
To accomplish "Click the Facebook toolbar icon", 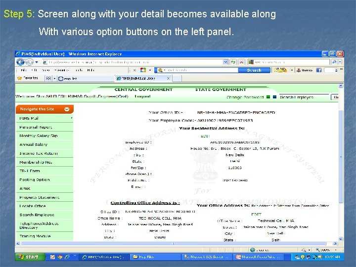I will (319, 70).
